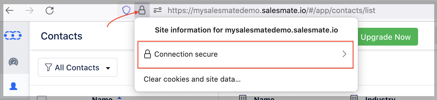Viewport: 437px width, 100px height.
Task: Click the padlock site information icon
Action: 142,11
